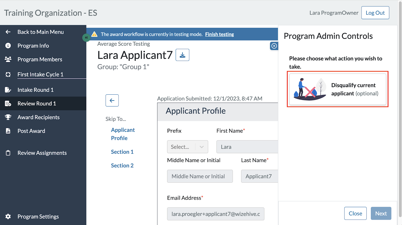Image resolution: width=402 pixels, height=225 pixels.
Task: Click the Program Members people icon
Action: point(8,60)
